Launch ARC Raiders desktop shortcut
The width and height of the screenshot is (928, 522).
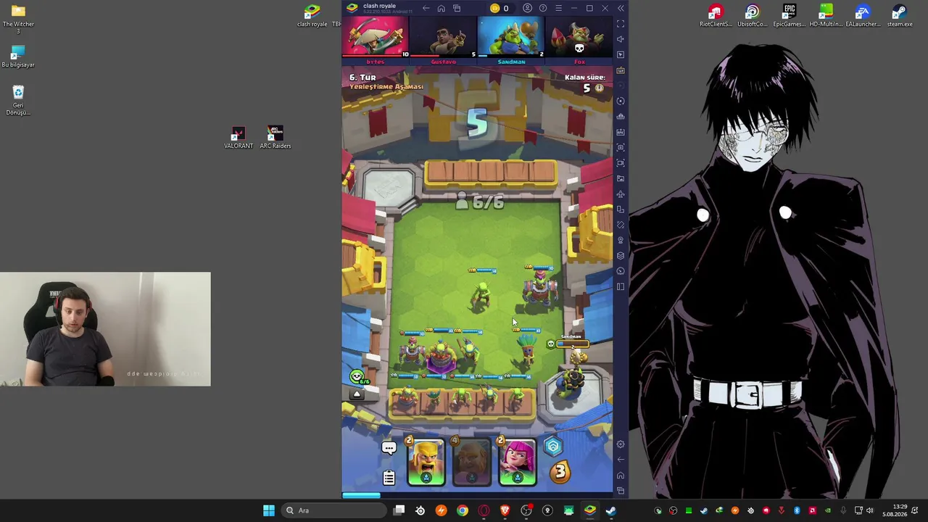coord(275,138)
